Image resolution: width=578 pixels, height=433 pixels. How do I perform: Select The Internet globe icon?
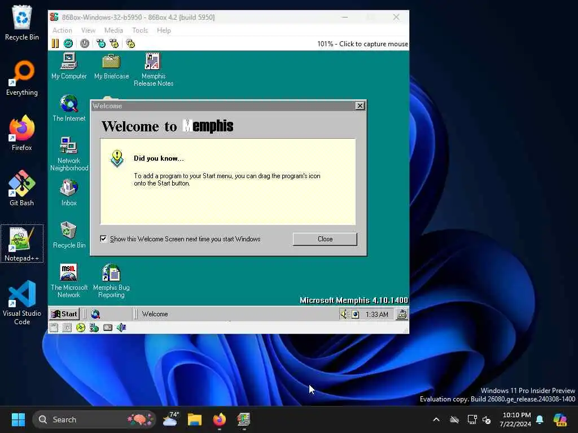coord(69,108)
